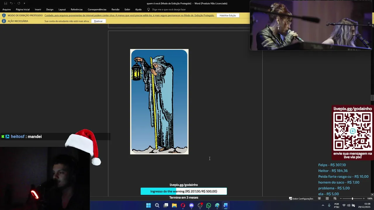Click the Word taskbar icon

[226, 205]
